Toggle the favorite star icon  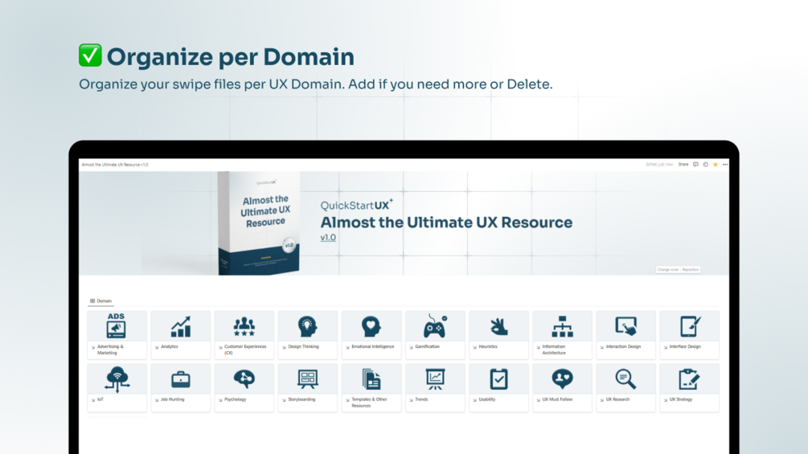tap(716, 165)
